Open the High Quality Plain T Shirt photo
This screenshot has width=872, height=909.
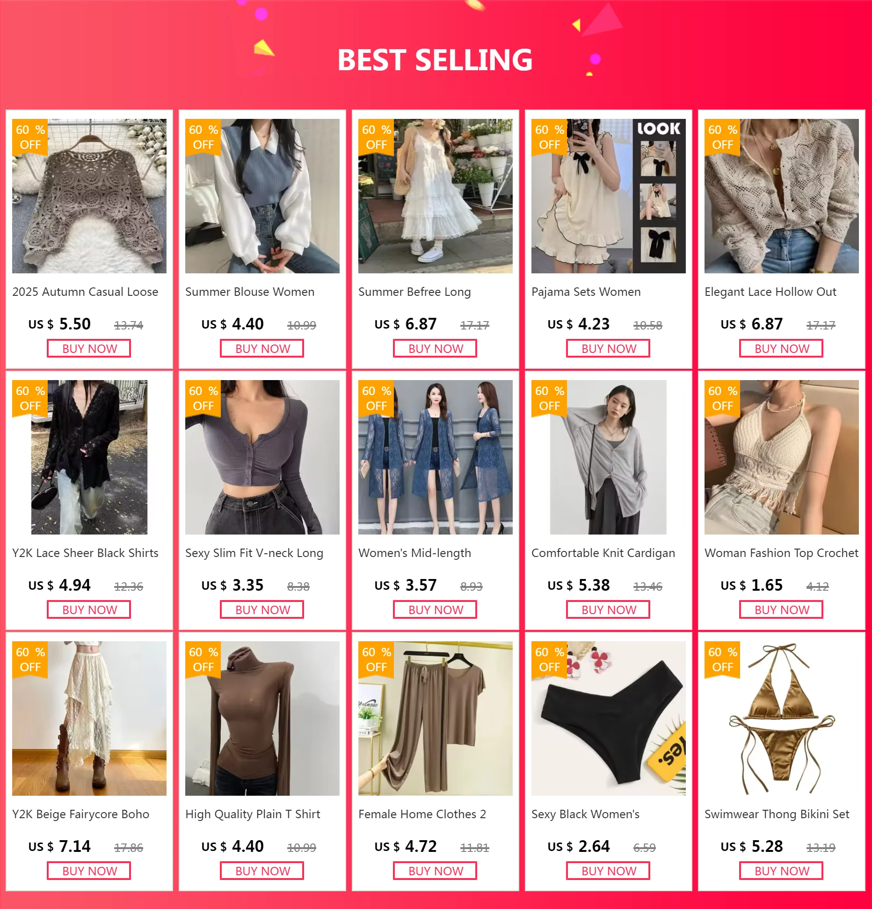[262, 718]
